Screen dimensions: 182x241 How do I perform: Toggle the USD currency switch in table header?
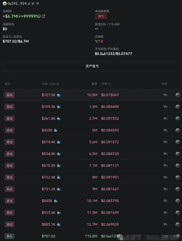pos(58,84)
